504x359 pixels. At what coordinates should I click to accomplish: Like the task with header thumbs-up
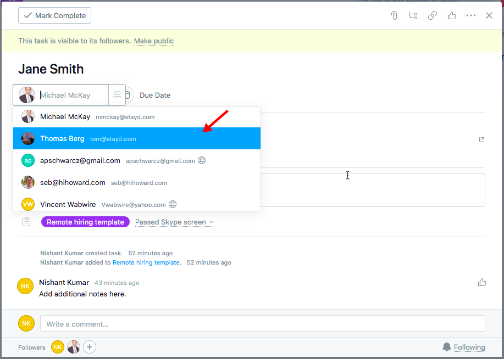[x=452, y=15]
